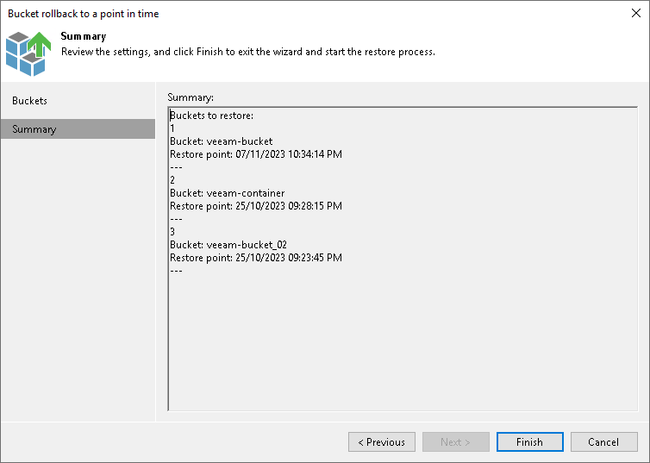Click the 'Summary:' label above text box

(191, 97)
